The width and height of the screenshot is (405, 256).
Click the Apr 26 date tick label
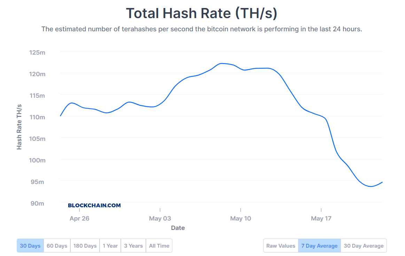pyautogui.click(x=79, y=218)
